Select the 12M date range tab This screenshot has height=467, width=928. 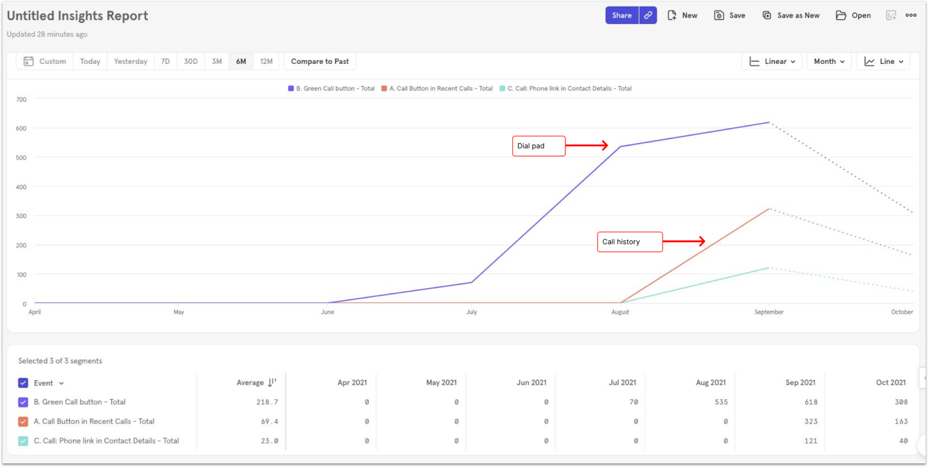[x=266, y=62]
